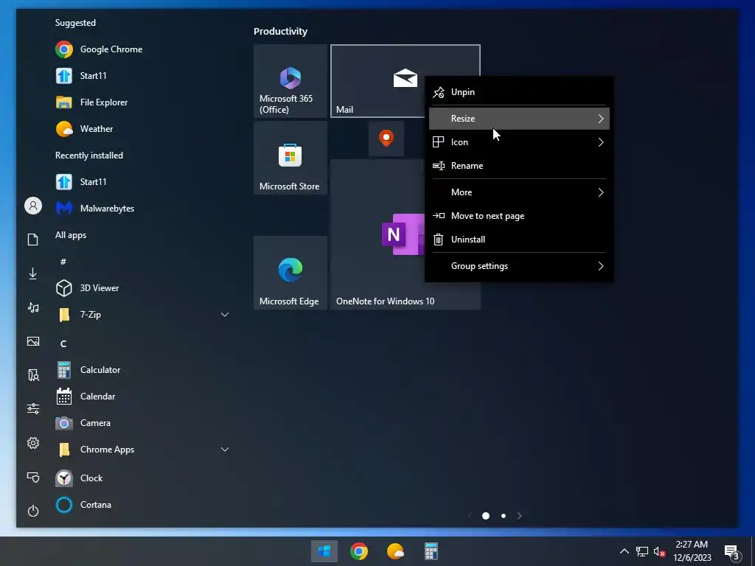
Task: Launch Cortana from the All apps list
Action: pos(84,504)
